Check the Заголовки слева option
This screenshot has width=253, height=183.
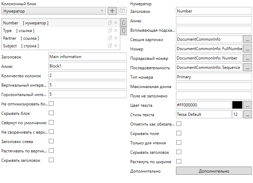coord(51,141)
